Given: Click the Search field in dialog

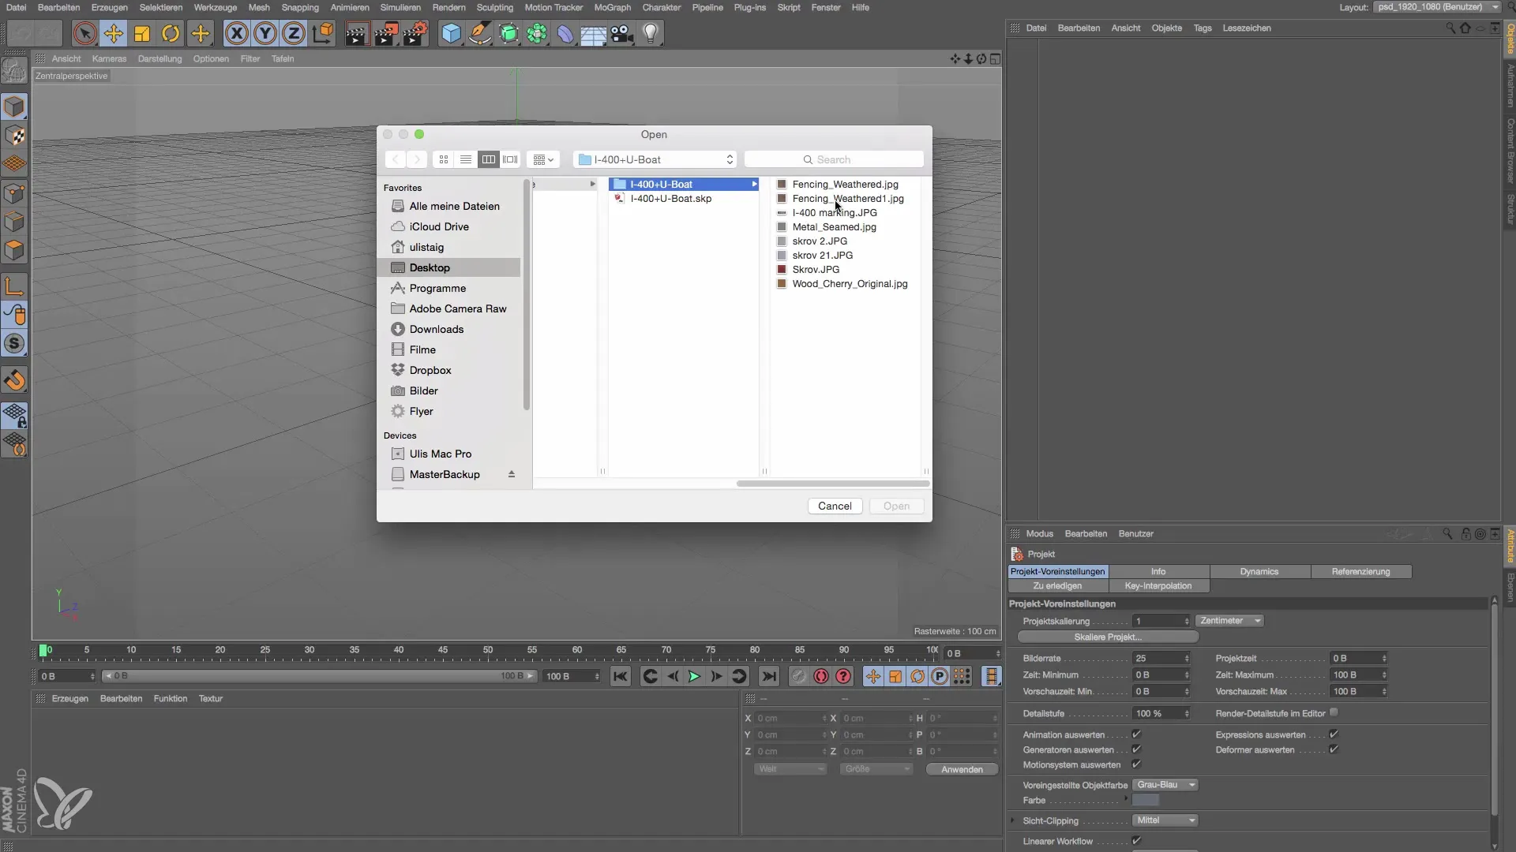Looking at the screenshot, I should 834,159.
